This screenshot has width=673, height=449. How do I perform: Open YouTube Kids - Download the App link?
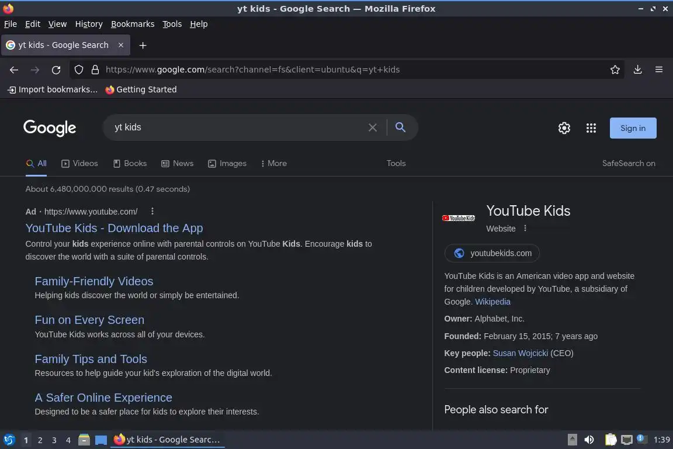click(x=114, y=228)
